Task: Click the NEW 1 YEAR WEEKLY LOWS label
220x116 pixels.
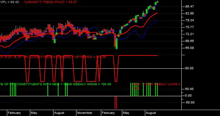Action: coord(157,86)
